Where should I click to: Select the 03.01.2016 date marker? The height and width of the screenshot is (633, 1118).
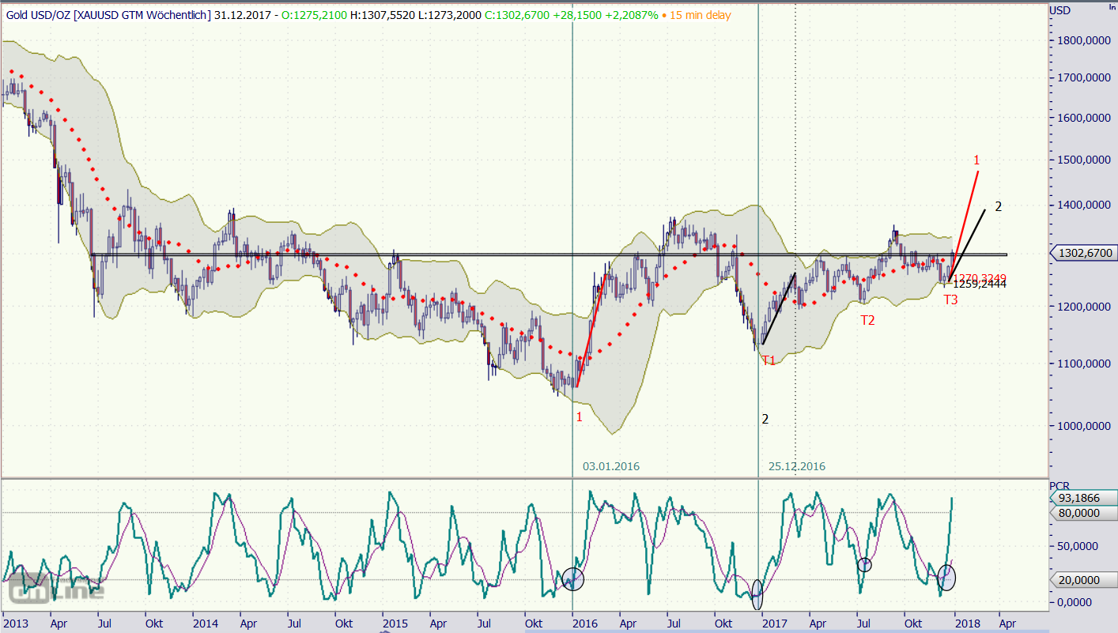point(611,466)
